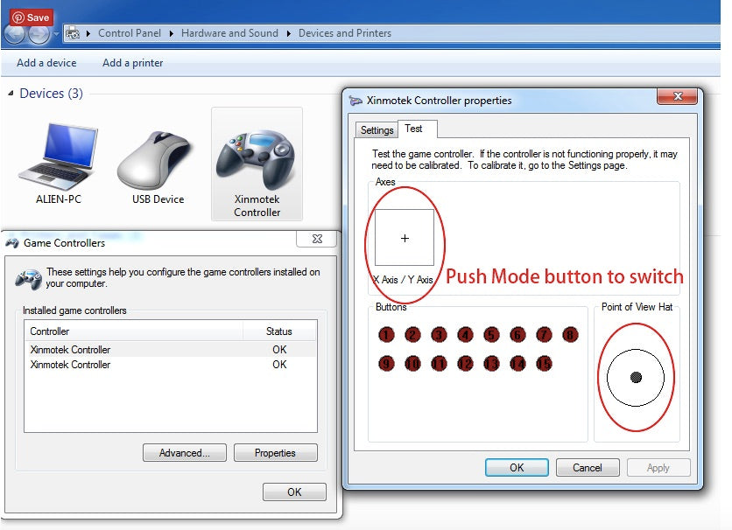The image size is (732, 530).
Task: Select the first Xinmotek Controller list entry
Action: [70, 350]
